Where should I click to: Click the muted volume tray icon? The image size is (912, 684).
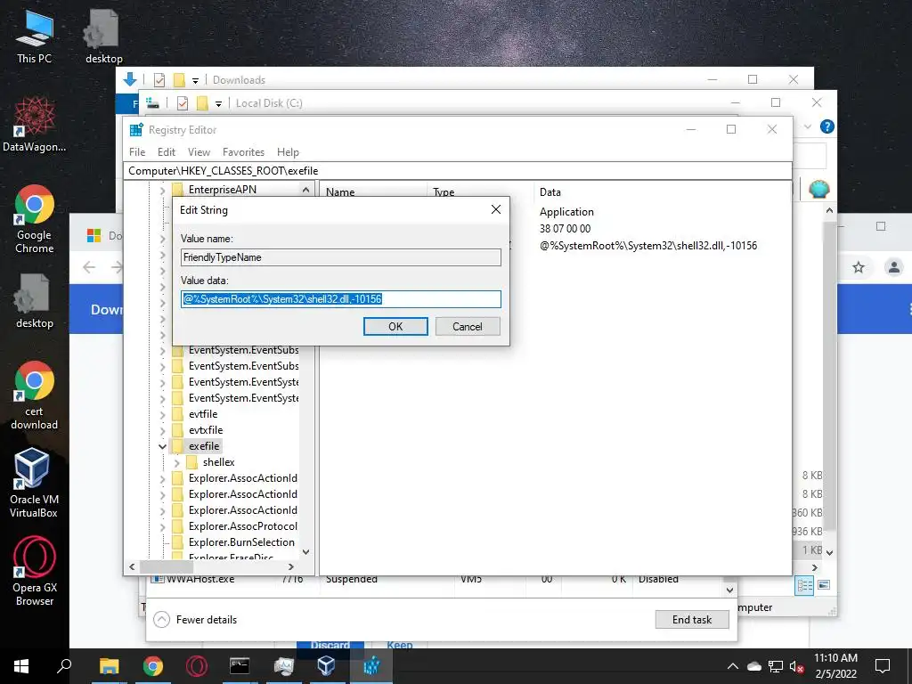(796, 666)
